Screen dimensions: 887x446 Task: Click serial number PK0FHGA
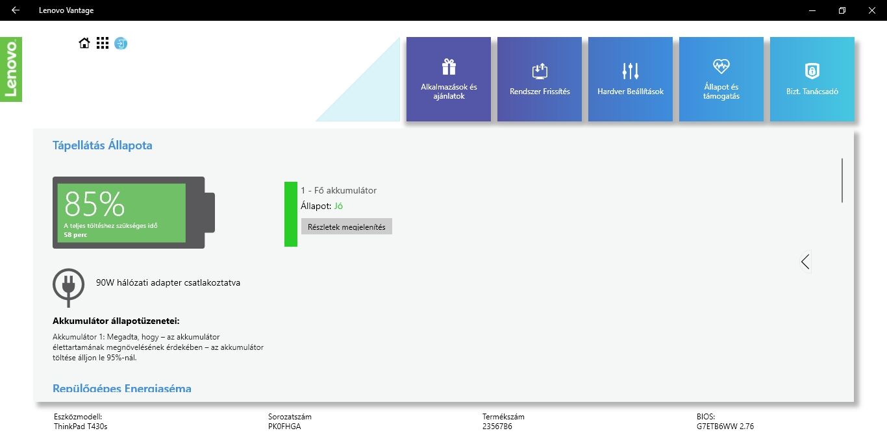(284, 427)
